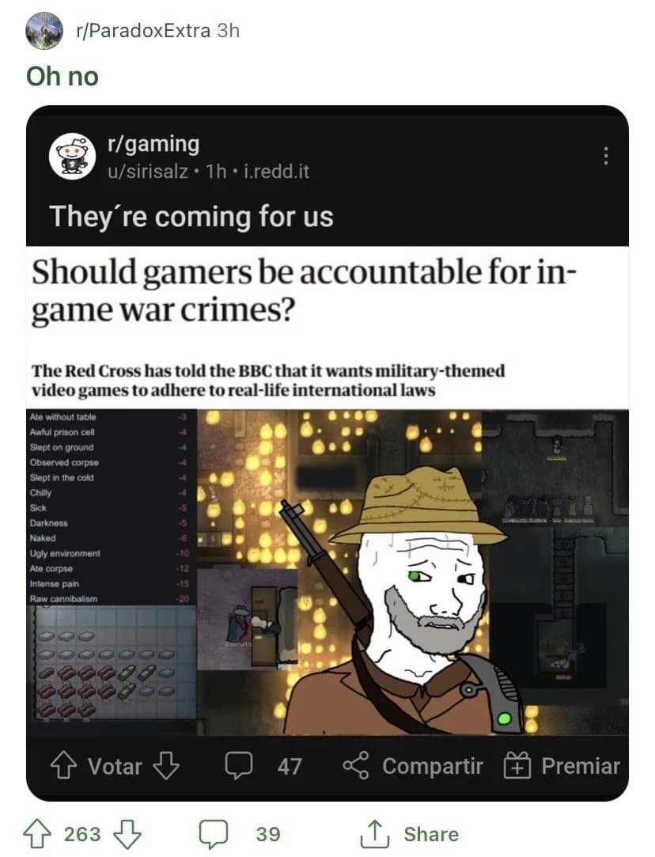Open the RimWorld wojak meme image

pos(327,572)
